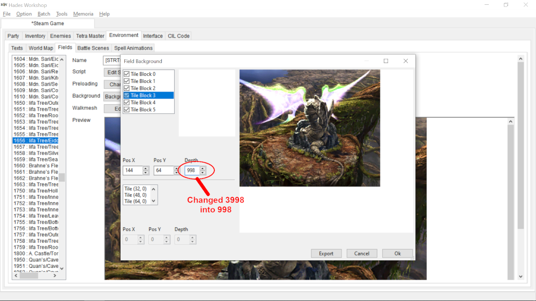Open the Batch menu
This screenshot has height=301, width=536.
pyautogui.click(x=44, y=14)
